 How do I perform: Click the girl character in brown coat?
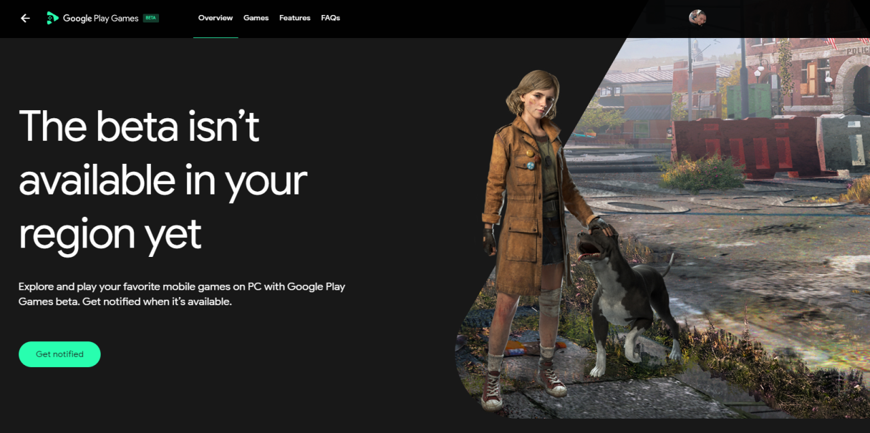(x=527, y=204)
